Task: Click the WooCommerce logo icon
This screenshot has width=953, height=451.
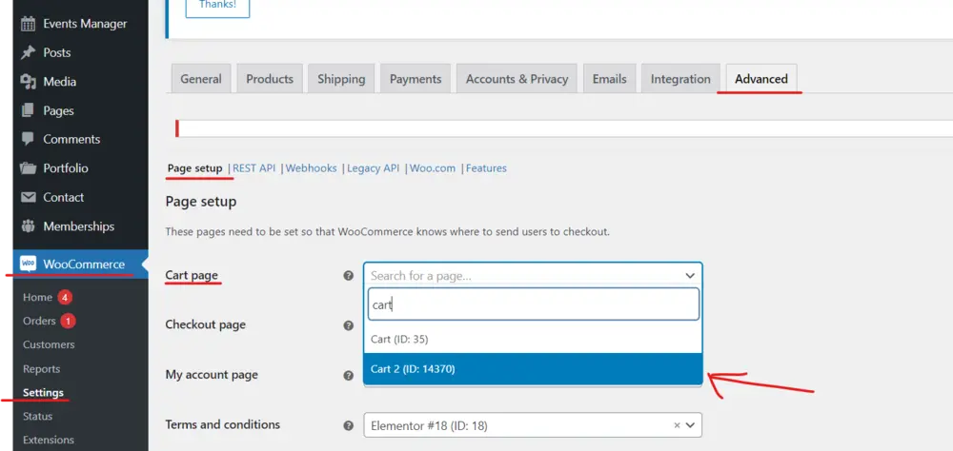Action: [x=28, y=265]
